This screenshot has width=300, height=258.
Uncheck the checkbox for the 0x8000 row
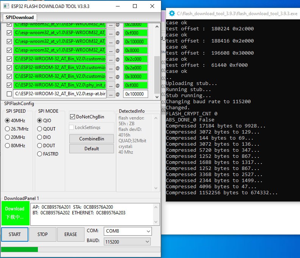pyautogui.click(x=9, y=50)
